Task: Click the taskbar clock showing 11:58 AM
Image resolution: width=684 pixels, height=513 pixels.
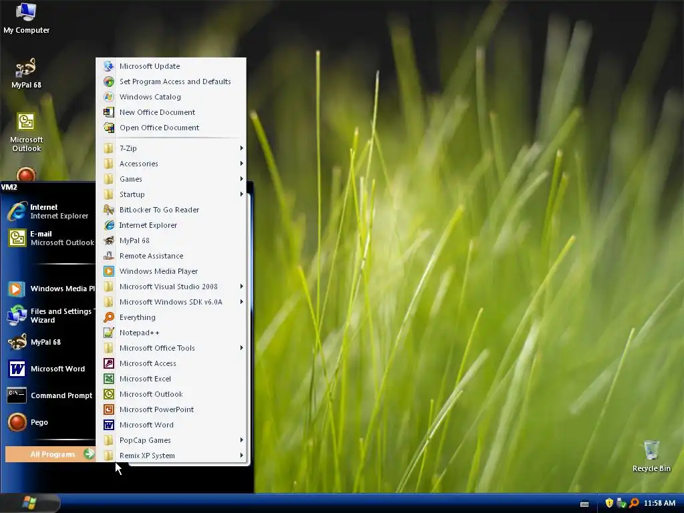Action: pos(659,503)
